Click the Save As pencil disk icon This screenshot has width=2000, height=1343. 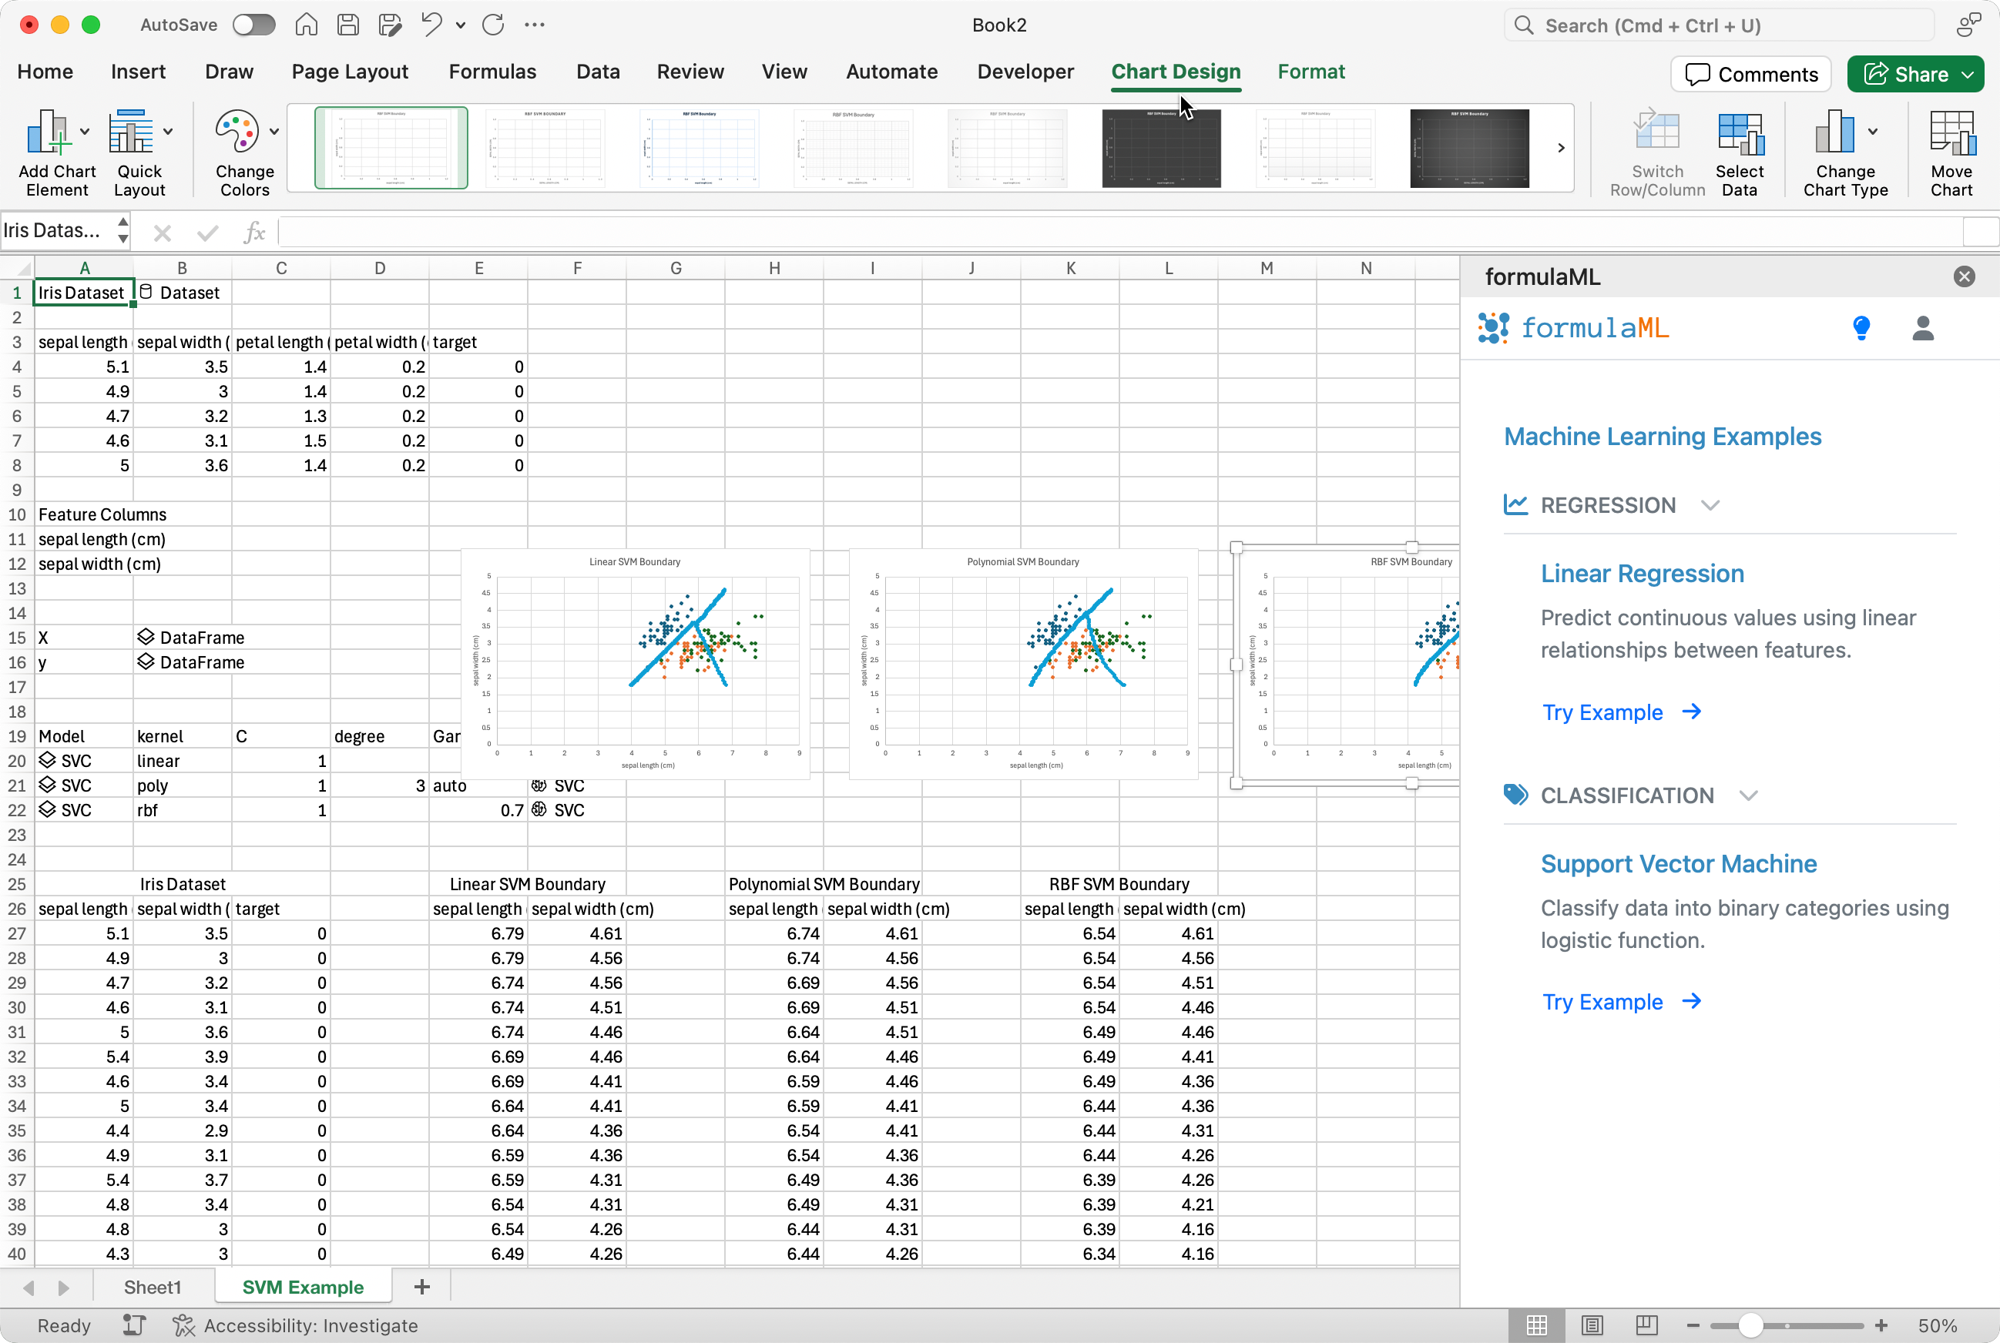click(x=390, y=25)
